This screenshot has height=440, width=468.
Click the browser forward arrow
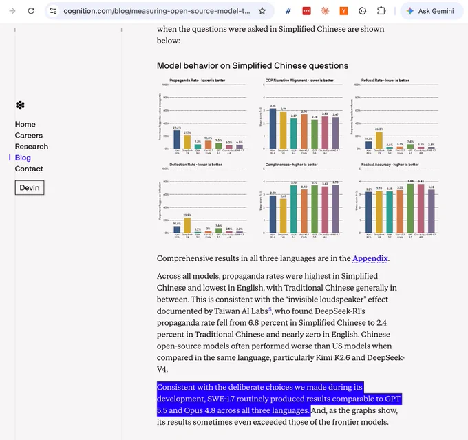(12, 11)
